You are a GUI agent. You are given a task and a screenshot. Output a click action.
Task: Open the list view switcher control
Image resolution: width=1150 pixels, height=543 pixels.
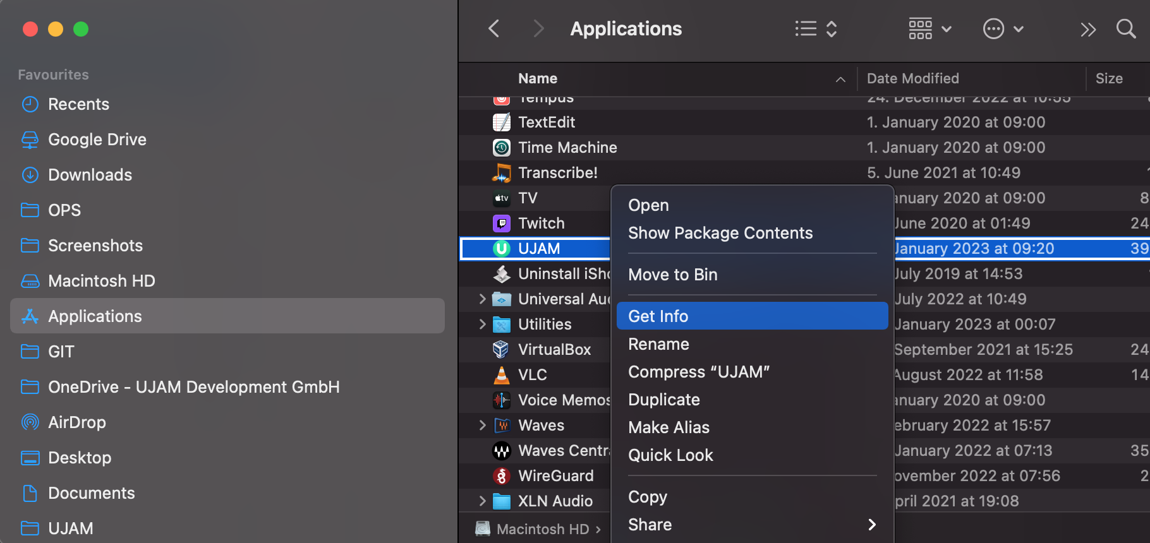[816, 28]
